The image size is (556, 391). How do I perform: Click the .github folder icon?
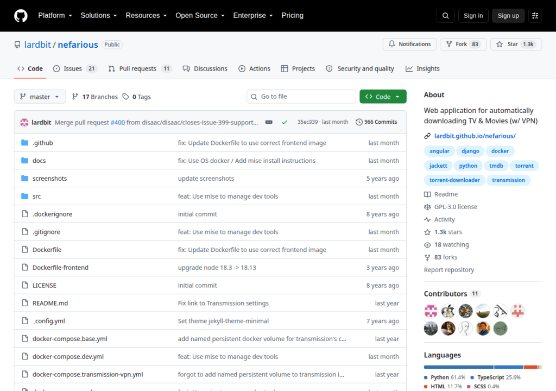(25, 143)
